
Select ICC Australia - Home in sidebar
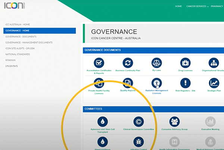[18, 25]
